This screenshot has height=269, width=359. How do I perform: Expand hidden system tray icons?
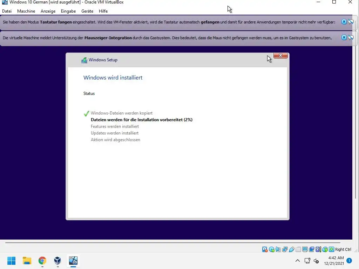(x=297, y=261)
